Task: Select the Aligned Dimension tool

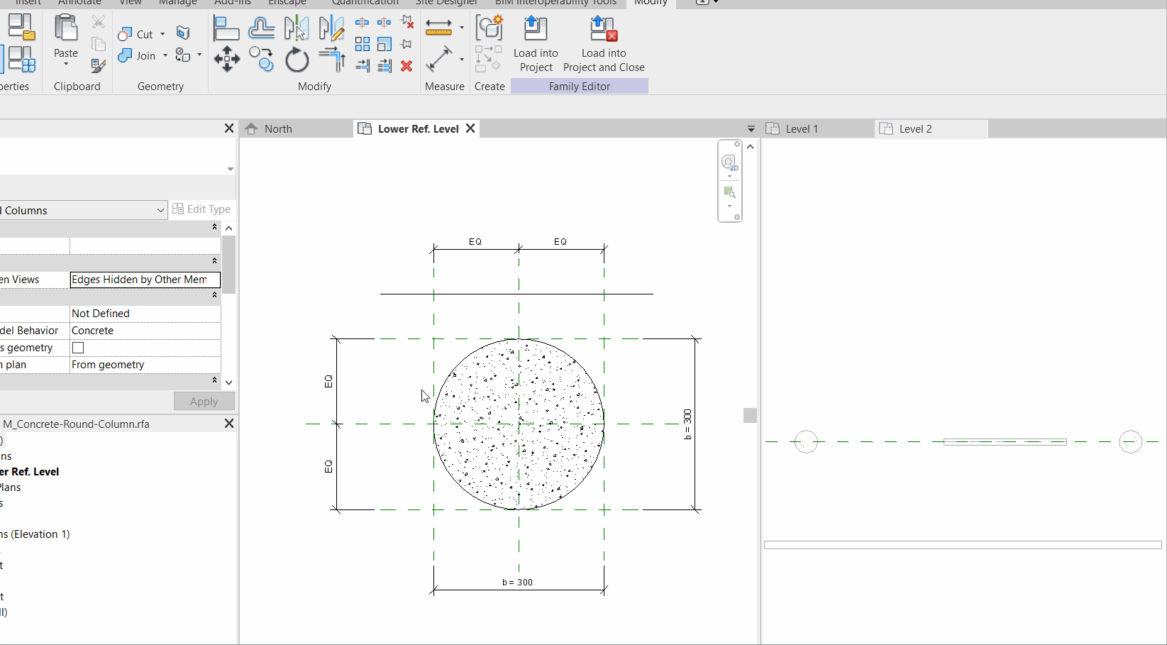Action: (438, 59)
